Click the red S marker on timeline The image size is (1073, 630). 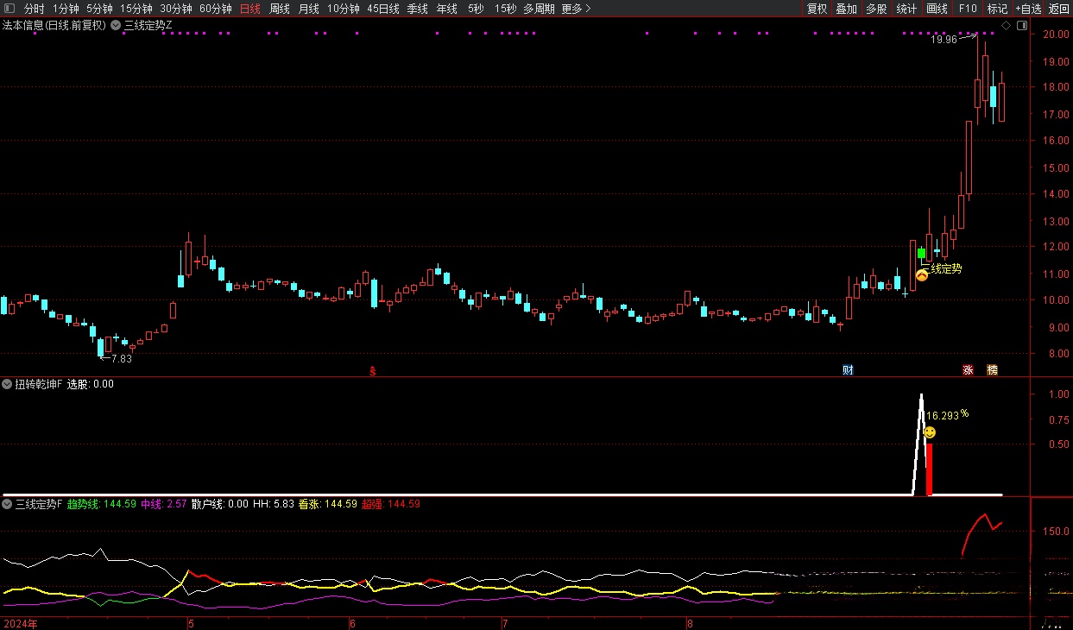[373, 371]
